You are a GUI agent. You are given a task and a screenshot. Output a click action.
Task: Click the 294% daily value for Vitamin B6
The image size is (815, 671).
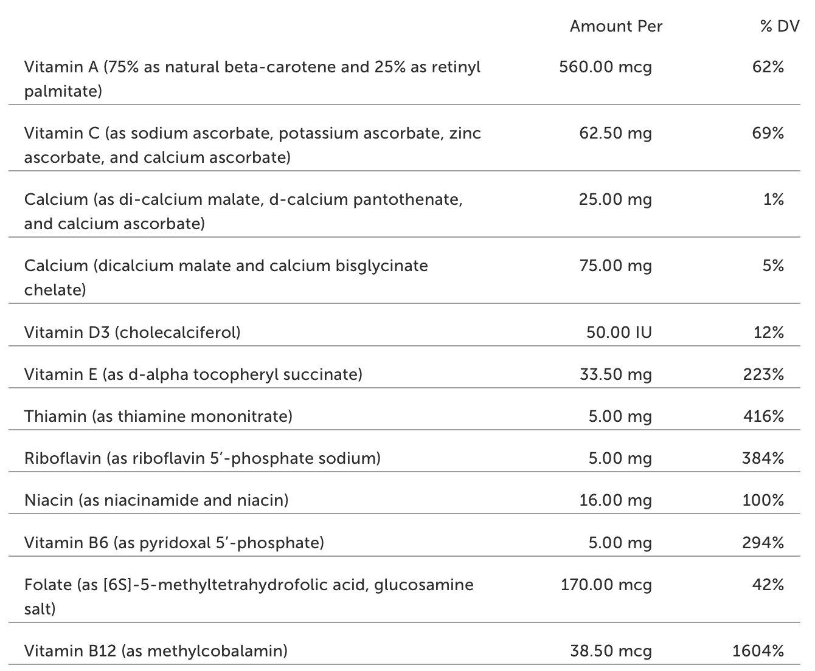(x=763, y=542)
